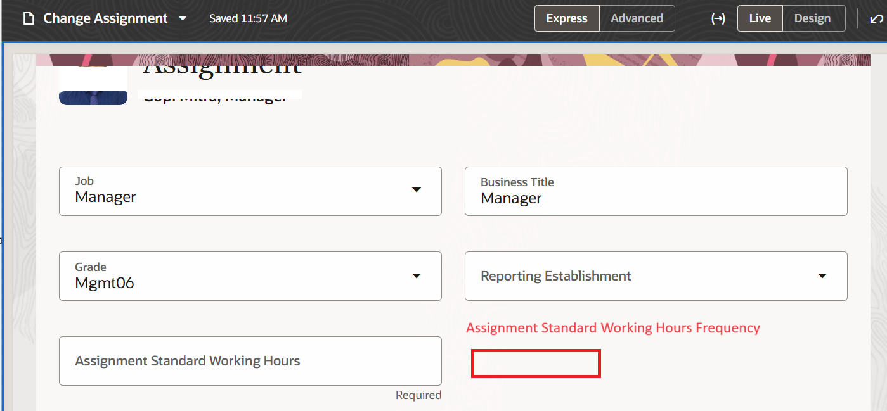The image size is (887, 411).
Task: Open the Reporting Establishment dropdown arrow
Action: (822, 275)
